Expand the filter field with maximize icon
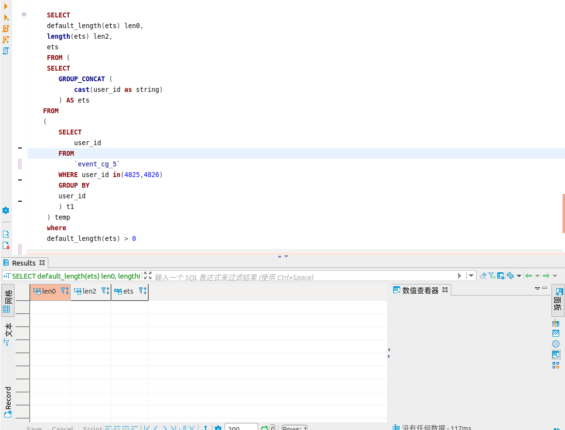 click(x=148, y=276)
